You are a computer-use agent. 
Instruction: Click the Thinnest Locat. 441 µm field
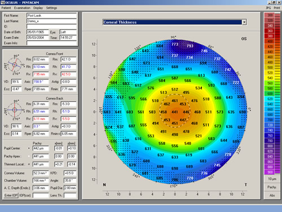click(x=41, y=164)
